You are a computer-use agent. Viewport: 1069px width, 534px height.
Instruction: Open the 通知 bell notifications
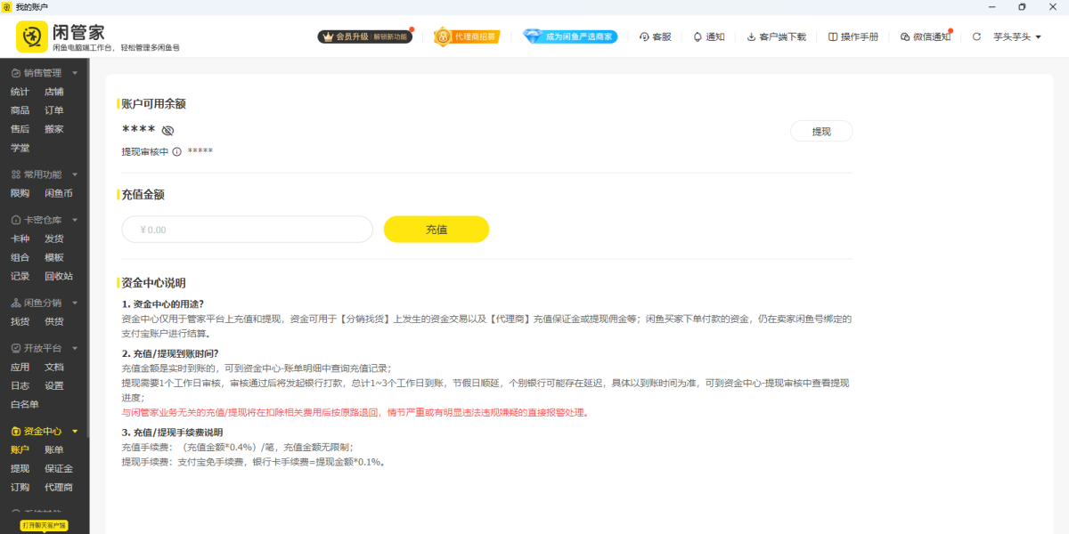[x=708, y=36]
